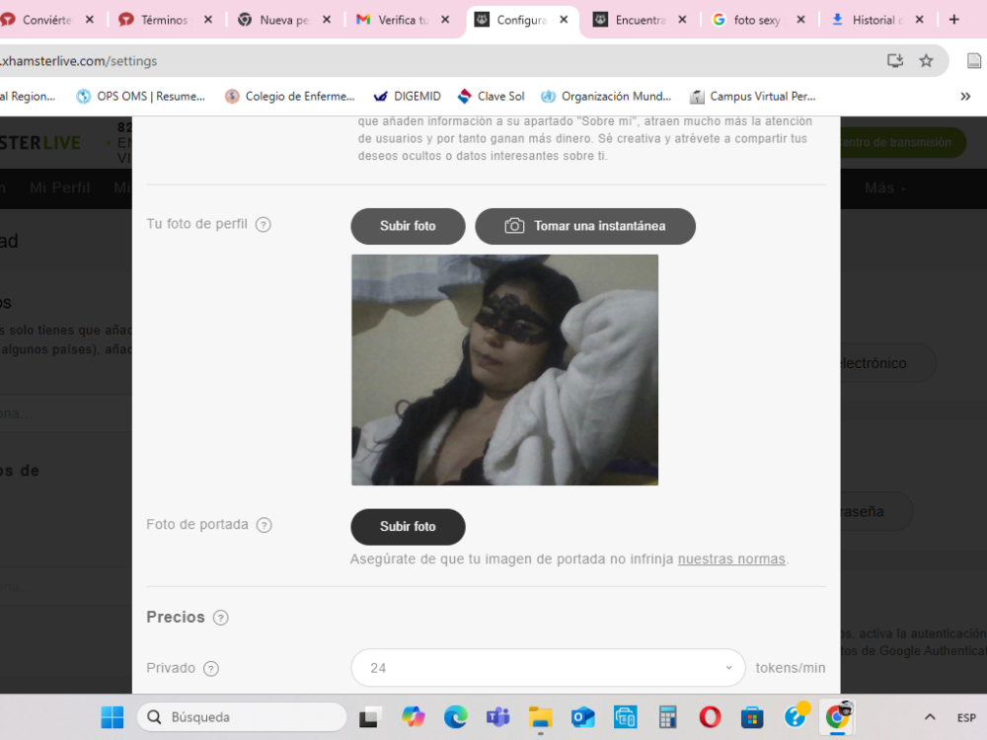Click the install app icon in address bar

[895, 61]
